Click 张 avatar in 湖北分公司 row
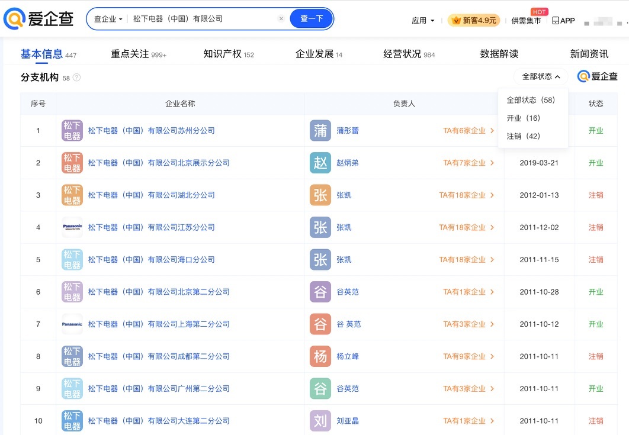 point(320,195)
